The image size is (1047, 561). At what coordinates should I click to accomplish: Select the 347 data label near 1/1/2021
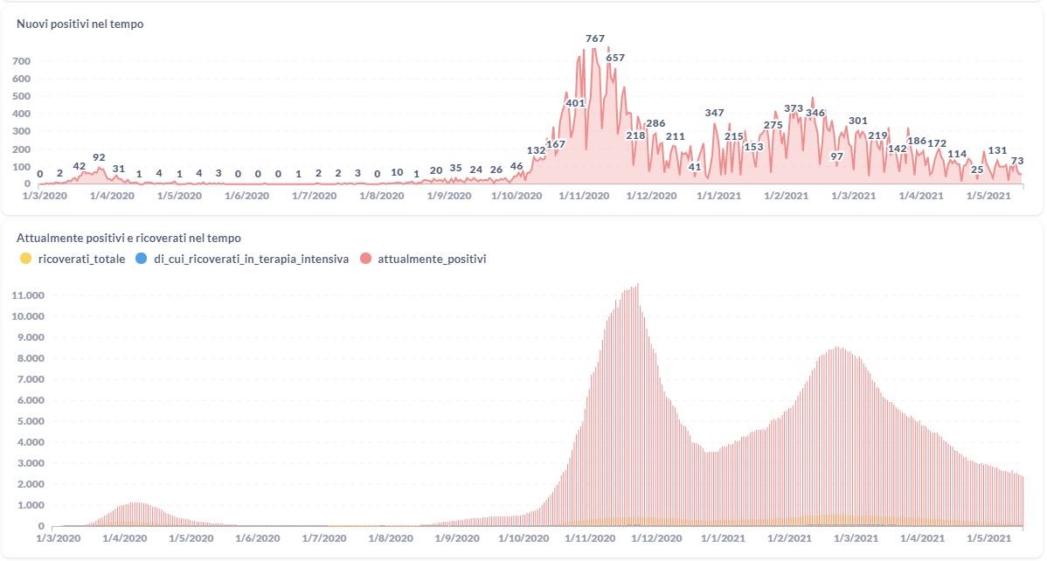pyautogui.click(x=715, y=113)
